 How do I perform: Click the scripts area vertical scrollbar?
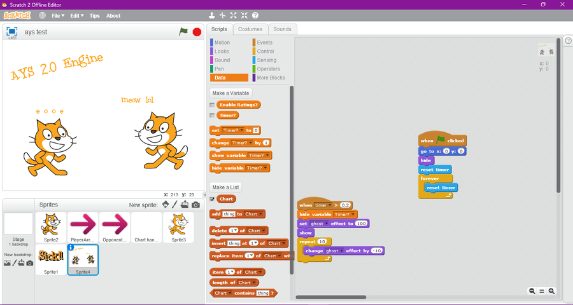[558, 115]
